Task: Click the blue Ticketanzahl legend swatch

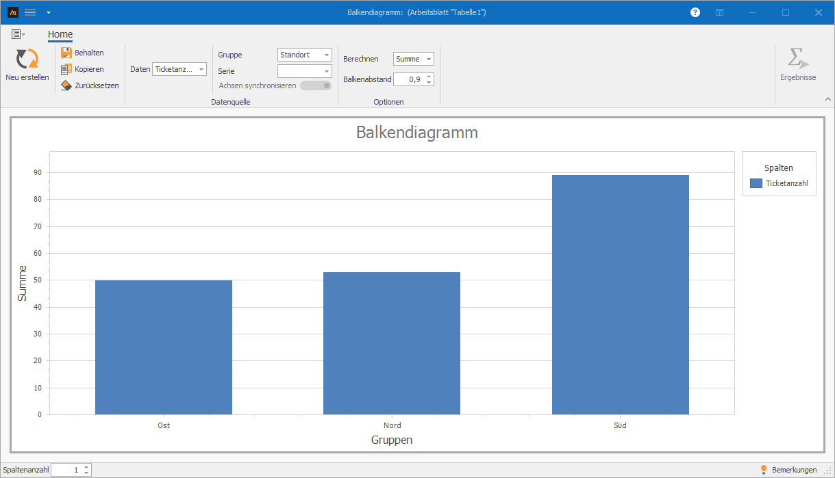Action: pyautogui.click(x=756, y=183)
